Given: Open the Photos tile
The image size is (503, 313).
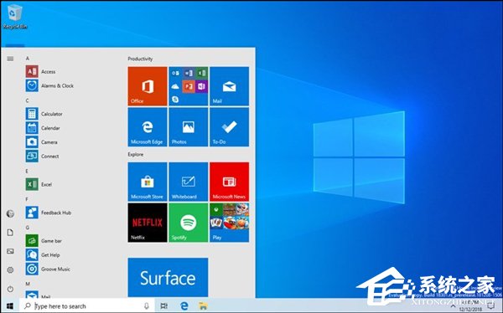Looking at the screenshot, I should (189, 127).
